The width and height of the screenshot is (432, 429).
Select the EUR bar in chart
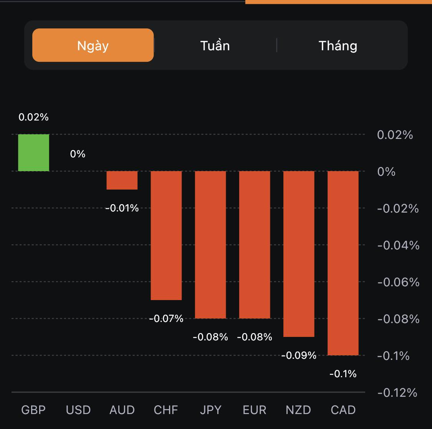click(255, 244)
